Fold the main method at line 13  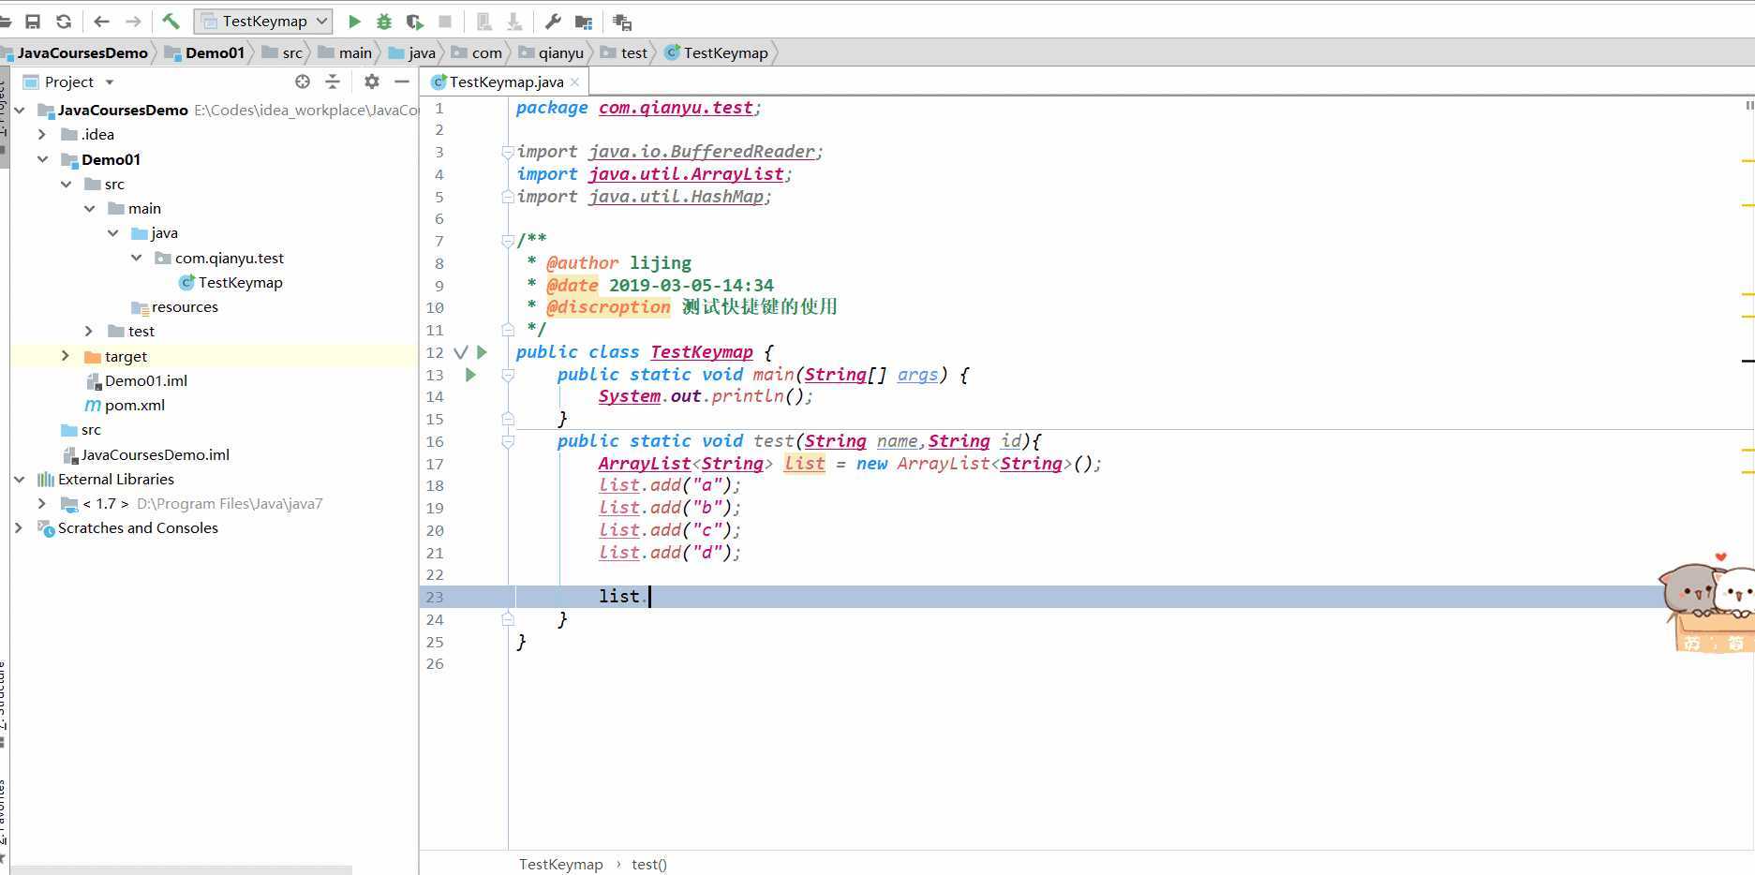[507, 375]
